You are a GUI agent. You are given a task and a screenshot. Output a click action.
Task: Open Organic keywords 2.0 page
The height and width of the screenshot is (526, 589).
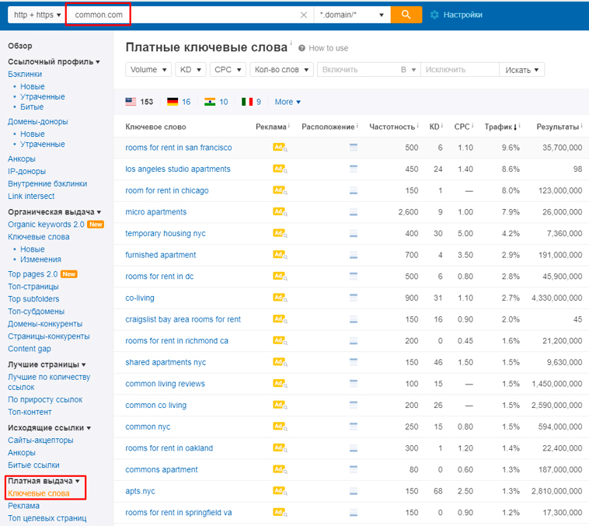tap(46, 225)
